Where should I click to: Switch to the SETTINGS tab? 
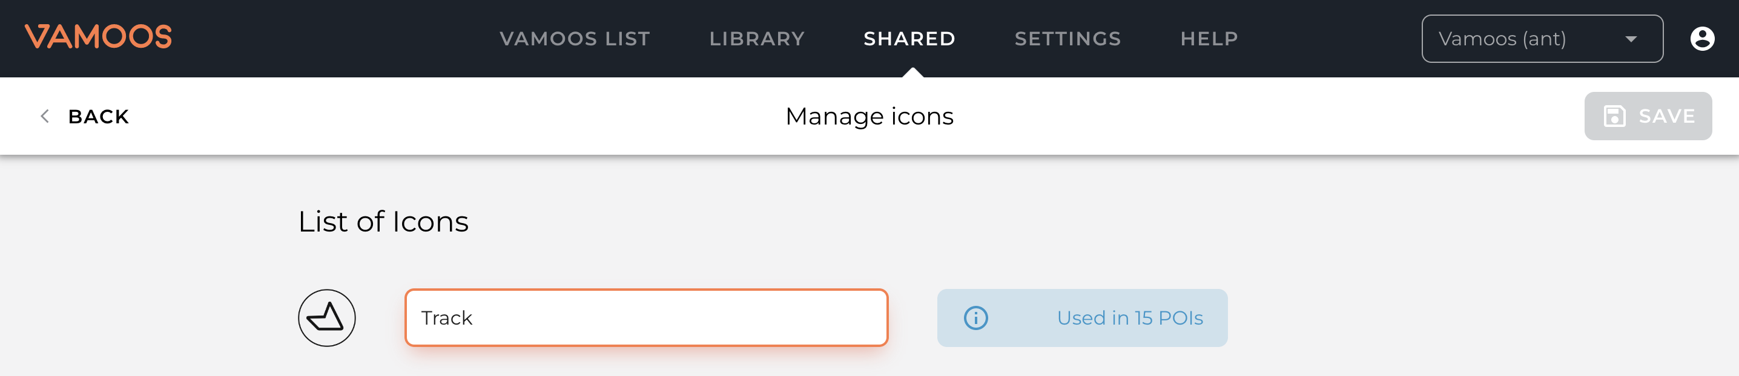(x=1067, y=39)
